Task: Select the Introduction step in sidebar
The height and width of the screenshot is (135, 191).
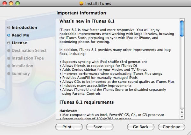Action: (x=25, y=28)
